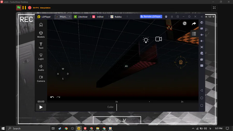Click the Windows taskbar Search box
The width and height of the screenshot is (233, 131).
pos(28,128)
